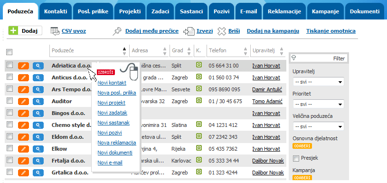Image resolution: width=387 pixels, height=183 pixels.
Task: Click the orange edit icon for Adriatica d.o.o.
Action: (23, 66)
